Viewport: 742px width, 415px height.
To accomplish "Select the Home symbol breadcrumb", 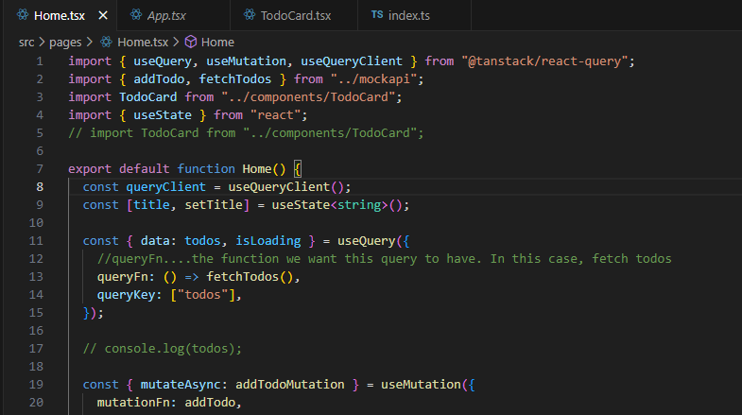I will [217, 43].
